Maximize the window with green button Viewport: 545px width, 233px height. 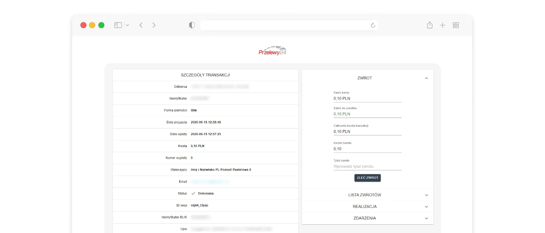[101, 25]
